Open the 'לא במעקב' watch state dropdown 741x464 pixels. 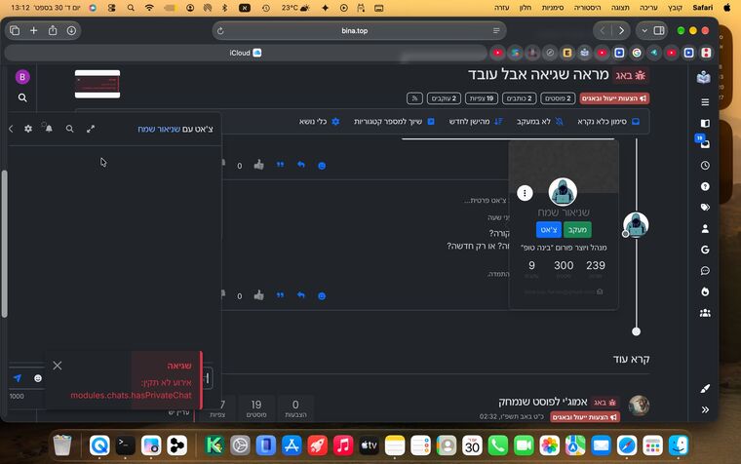coord(540,122)
